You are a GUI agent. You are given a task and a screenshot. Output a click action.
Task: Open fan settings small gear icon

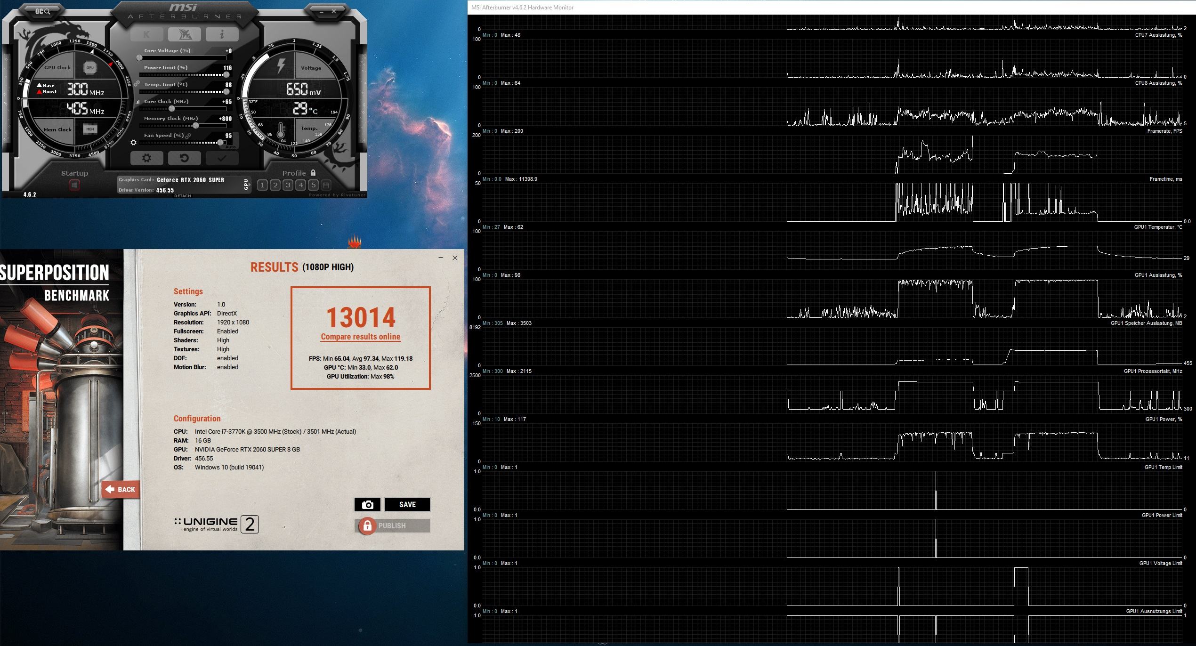point(134,143)
